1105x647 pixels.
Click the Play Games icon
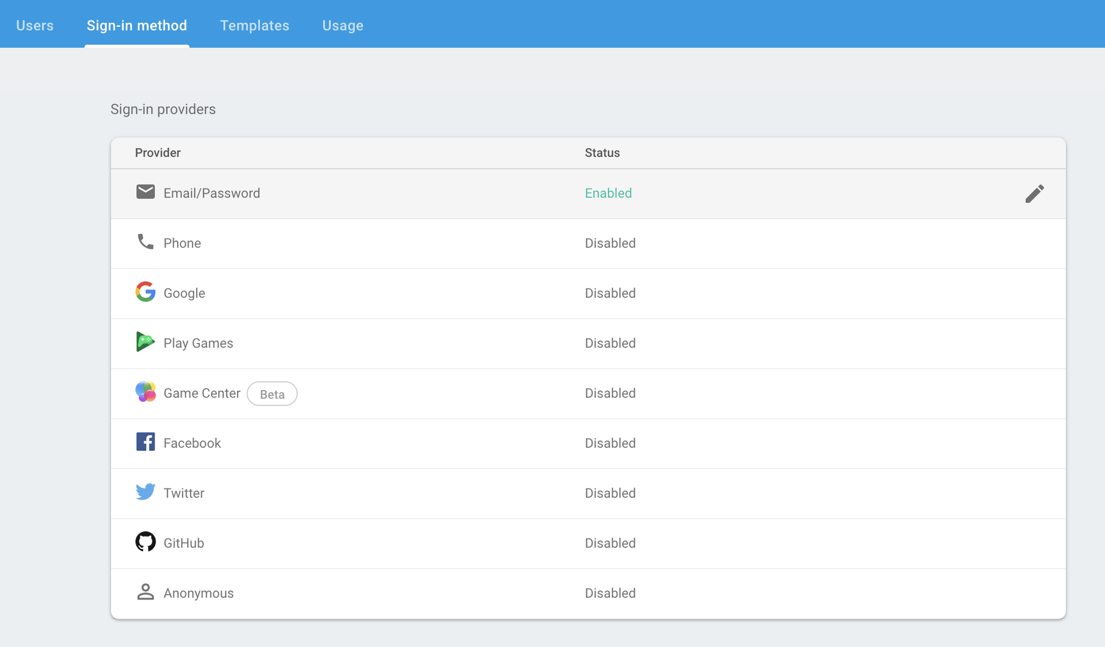145,342
